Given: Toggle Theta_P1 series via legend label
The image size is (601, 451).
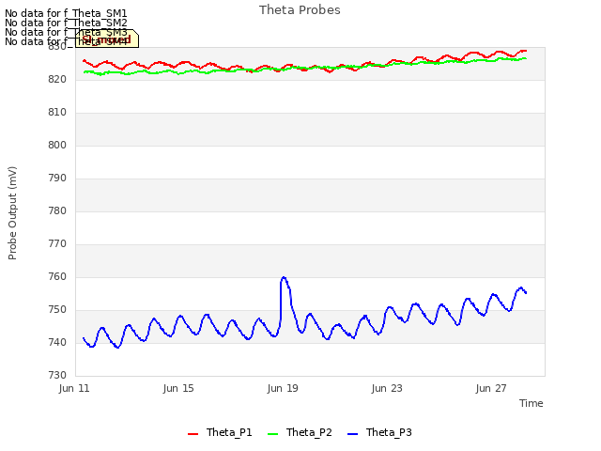Looking at the screenshot, I should point(229,432).
